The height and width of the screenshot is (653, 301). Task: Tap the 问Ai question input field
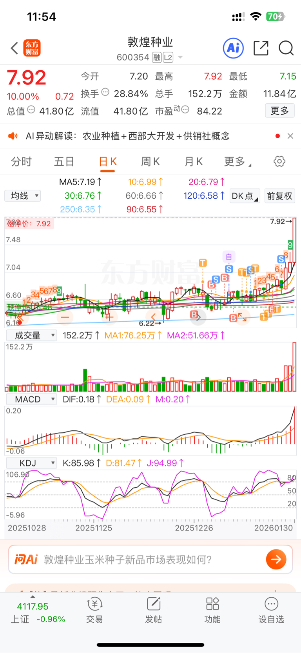coord(150,559)
